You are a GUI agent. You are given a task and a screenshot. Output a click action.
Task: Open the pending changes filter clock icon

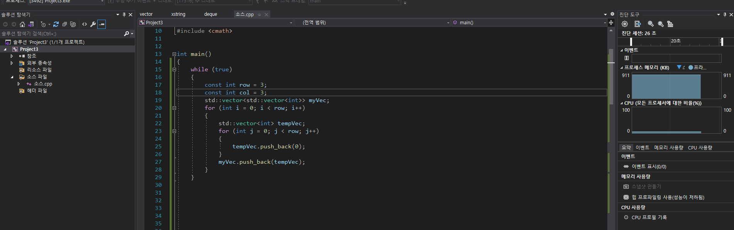tap(43, 24)
